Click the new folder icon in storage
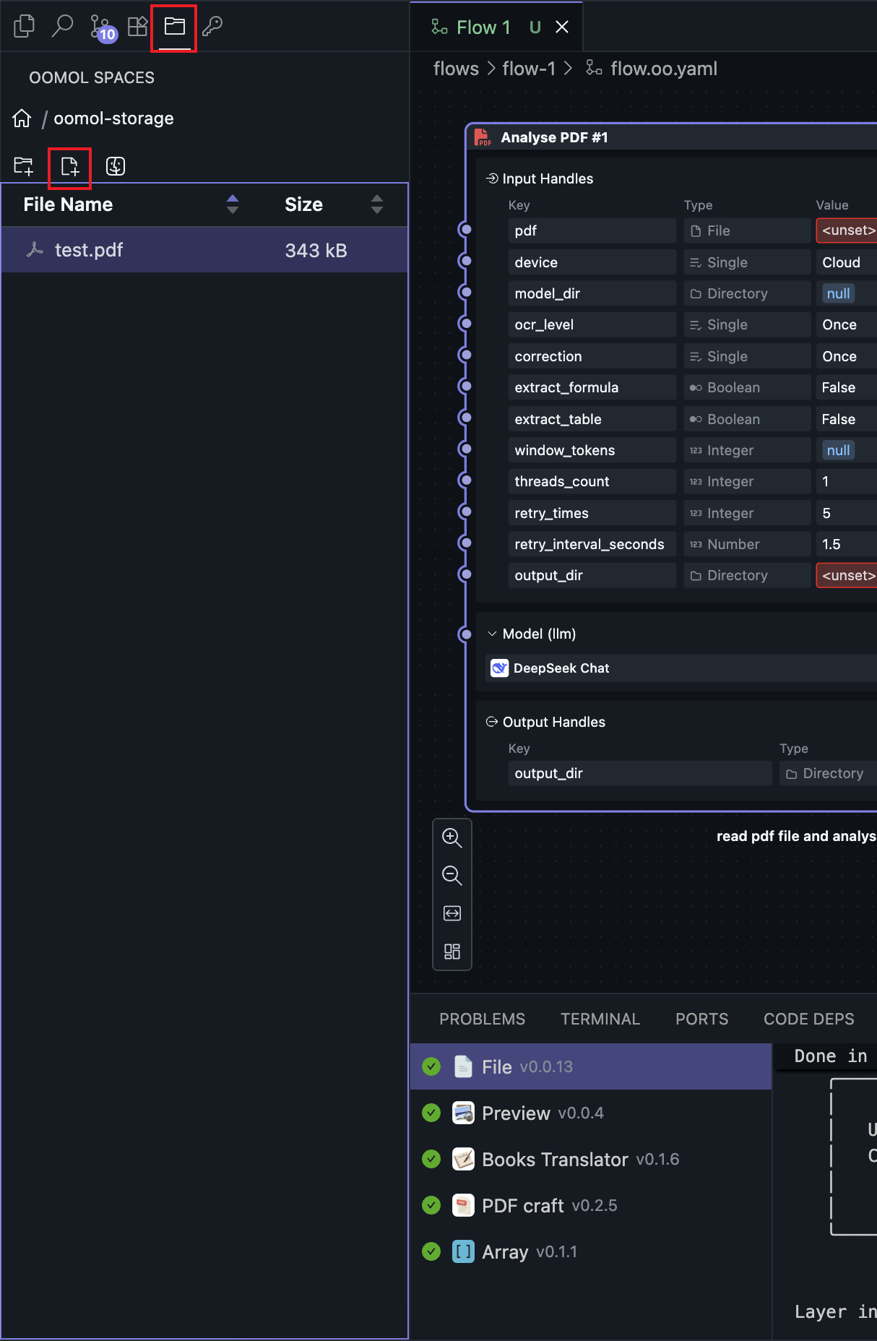Image resolution: width=877 pixels, height=1341 pixels. [24, 166]
